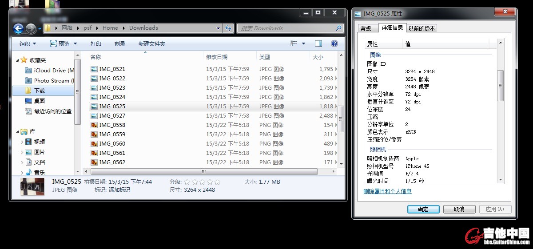The width and height of the screenshot is (533, 249).
Task: Switch to the 常规 tab
Action: pyautogui.click(x=366, y=28)
